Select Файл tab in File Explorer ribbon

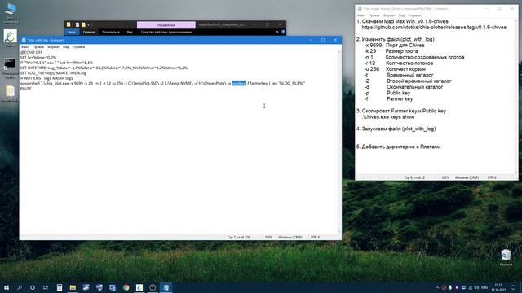pos(72,33)
